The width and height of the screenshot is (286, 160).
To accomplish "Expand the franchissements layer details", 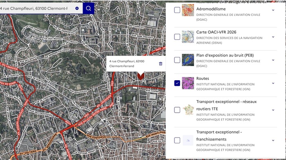I will [273, 140].
